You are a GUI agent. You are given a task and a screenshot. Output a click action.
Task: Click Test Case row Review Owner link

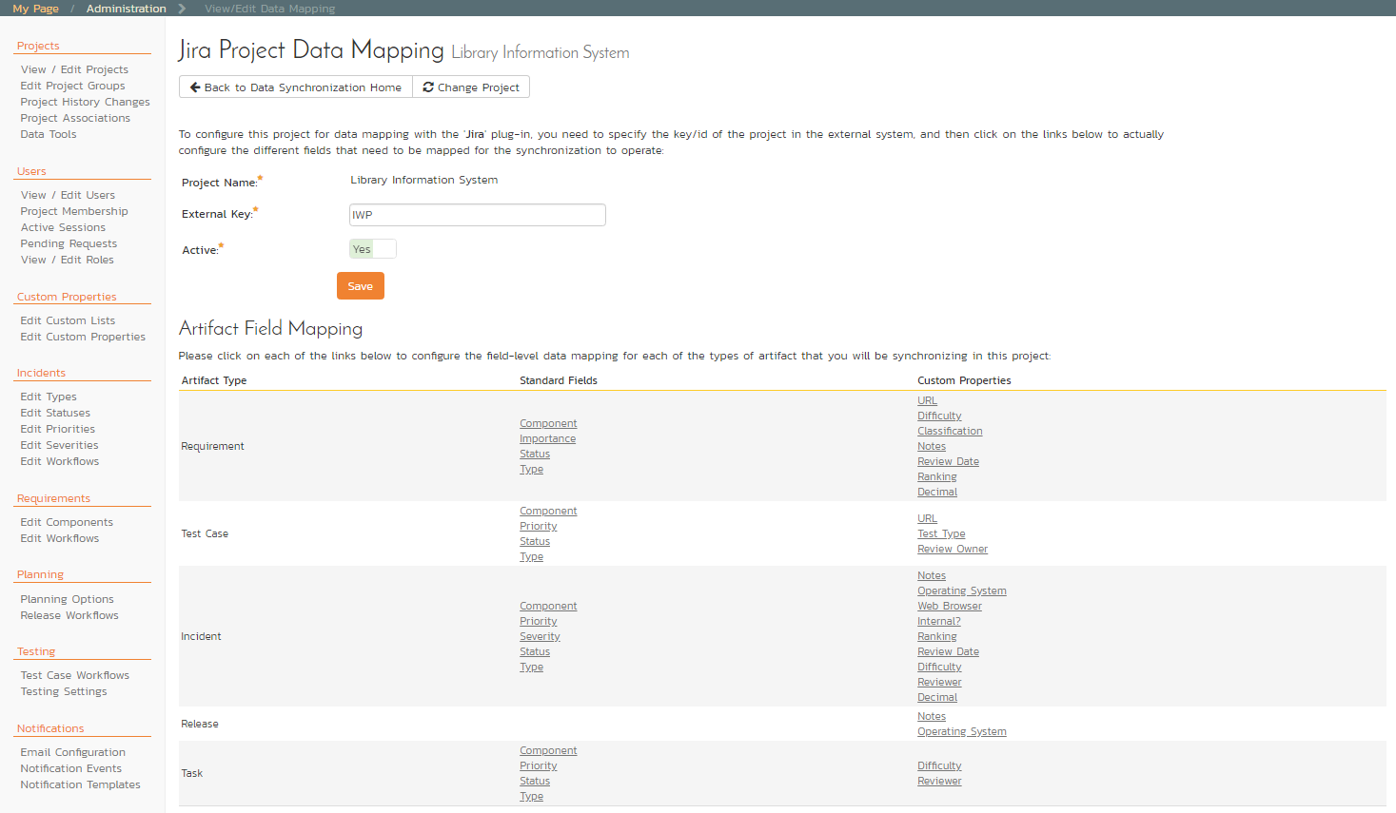pyautogui.click(x=953, y=549)
